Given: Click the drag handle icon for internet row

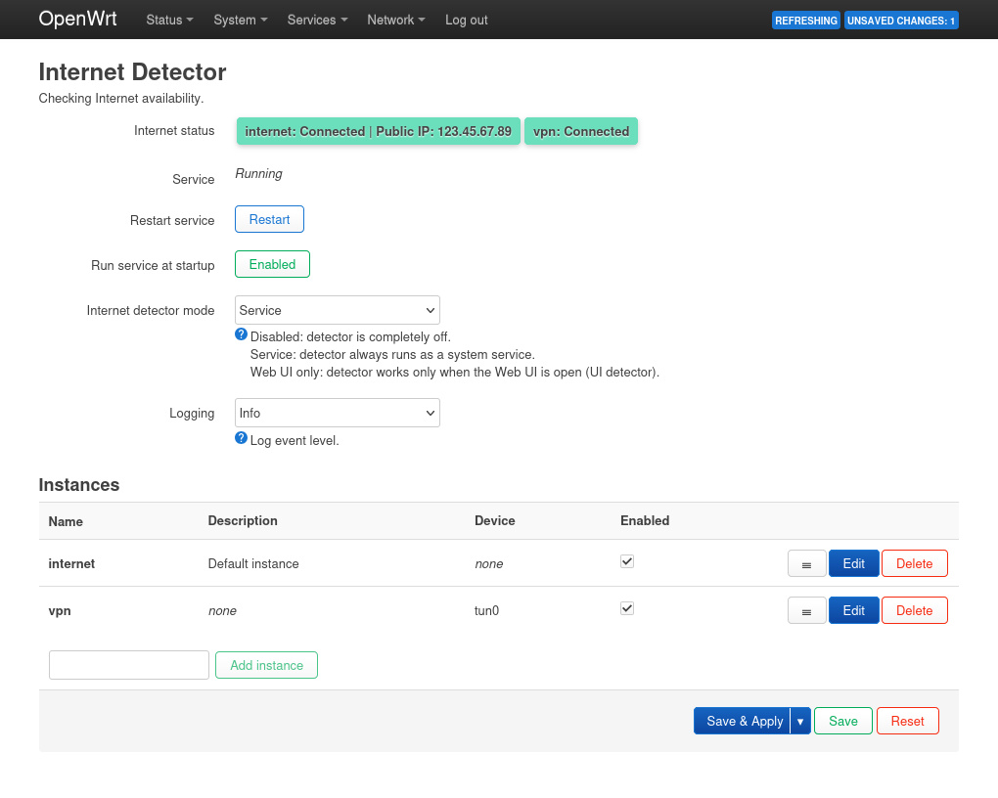Looking at the screenshot, I should tap(806, 564).
